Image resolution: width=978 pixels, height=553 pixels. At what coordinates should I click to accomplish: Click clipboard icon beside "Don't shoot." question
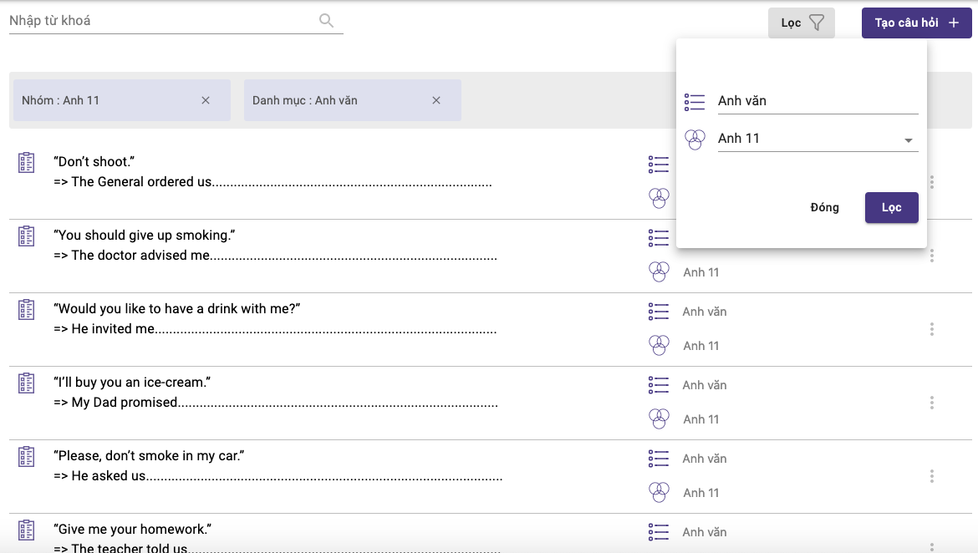(x=27, y=163)
